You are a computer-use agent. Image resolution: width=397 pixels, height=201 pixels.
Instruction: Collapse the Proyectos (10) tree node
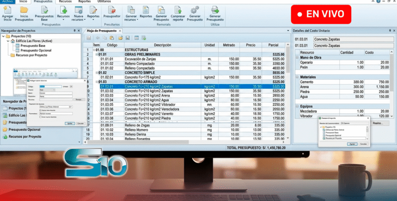[x=4, y=36]
